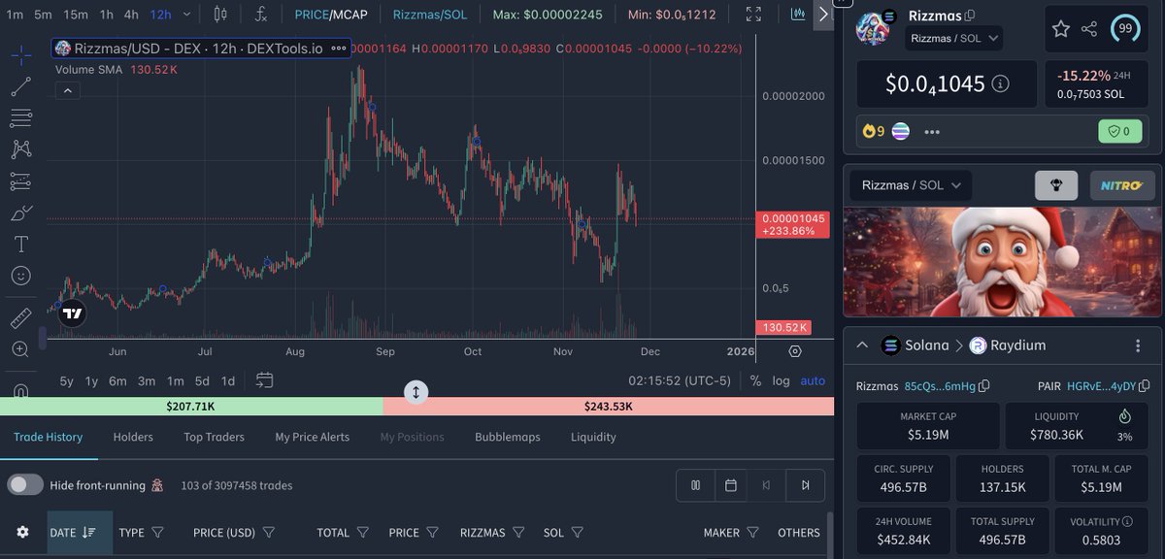Open the trophy button beside NITRO
Viewport: 1165px width, 559px height.
[x=1055, y=184]
